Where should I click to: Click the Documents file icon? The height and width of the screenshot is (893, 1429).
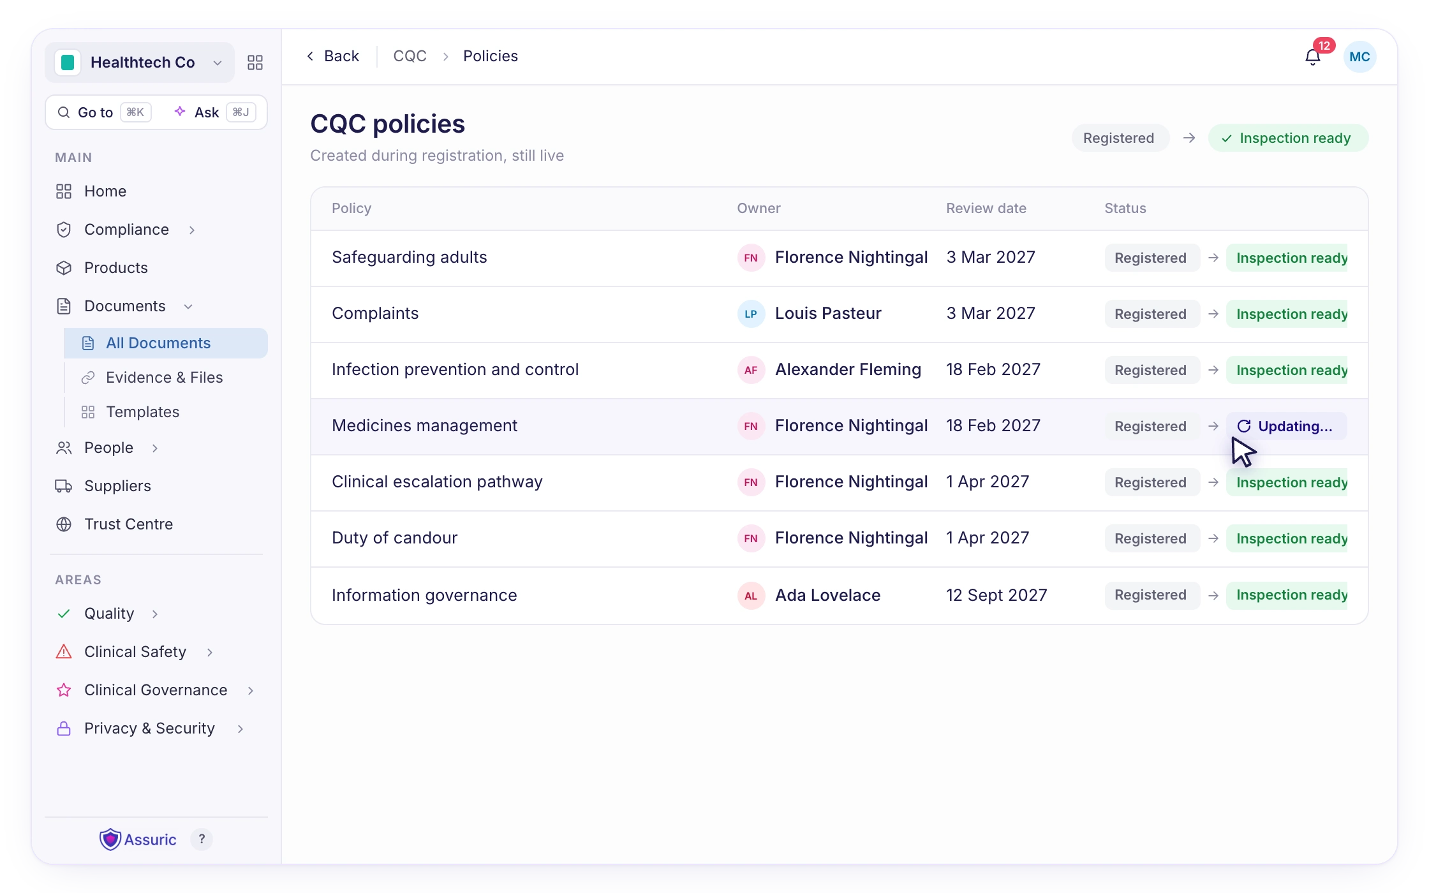(64, 306)
